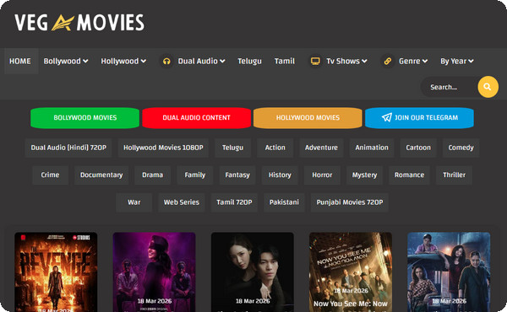The height and width of the screenshot is (312, 507).
Task: Select the Dual Audio (Hindi) 720P tag
Action: coord(68,148)
